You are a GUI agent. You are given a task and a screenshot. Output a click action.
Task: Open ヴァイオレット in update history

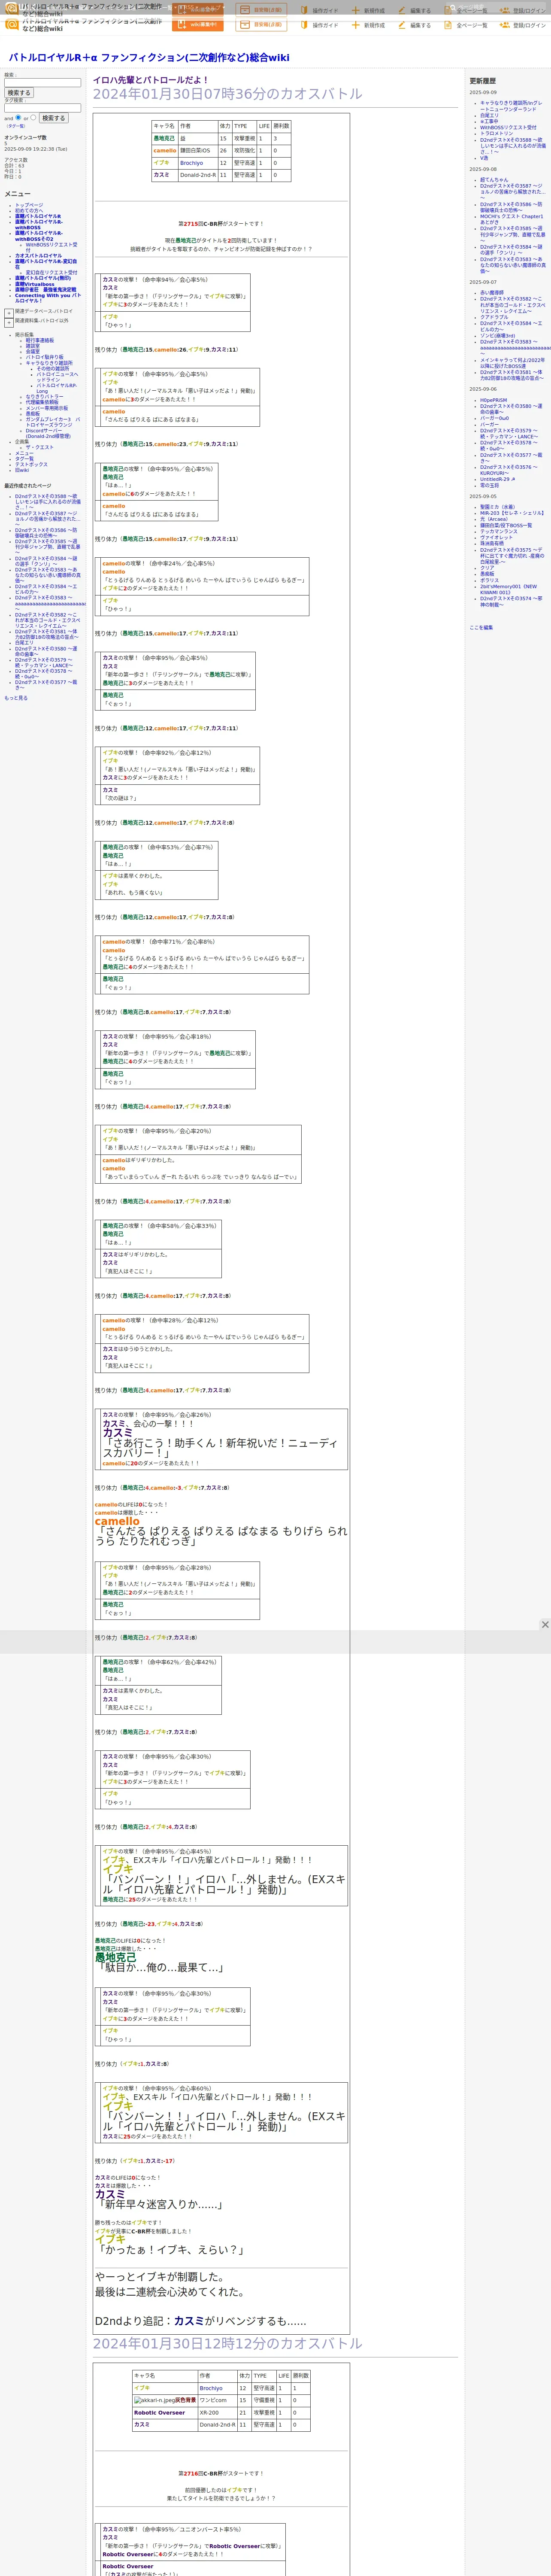pyautogui.click(x=497, y=537)
